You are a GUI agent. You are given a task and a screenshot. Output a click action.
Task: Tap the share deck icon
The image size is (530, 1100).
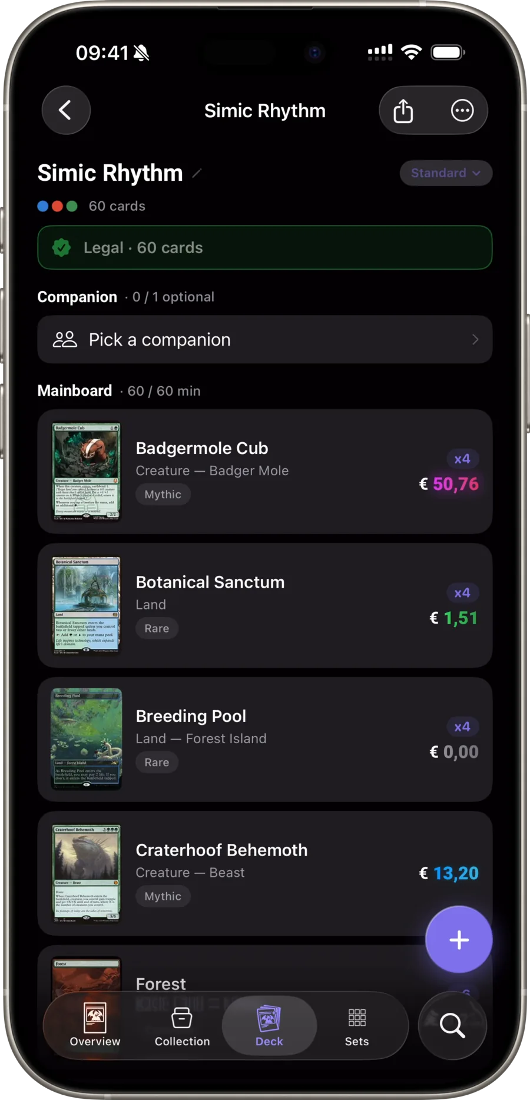[x=403, y=111]
